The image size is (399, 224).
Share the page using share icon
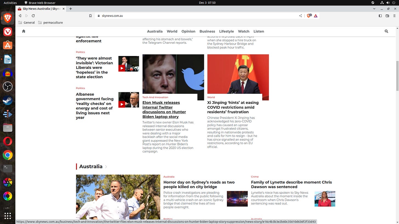click(x=300, y=16)
